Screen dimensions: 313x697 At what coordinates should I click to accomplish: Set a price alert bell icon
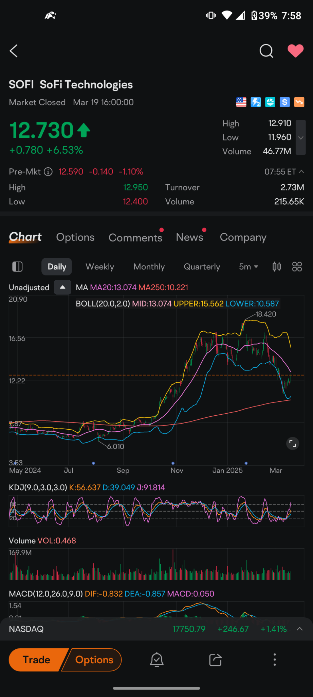tap(157, 660)
